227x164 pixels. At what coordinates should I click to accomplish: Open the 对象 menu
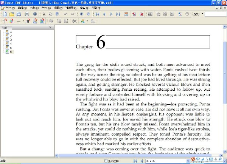(34, 8)
